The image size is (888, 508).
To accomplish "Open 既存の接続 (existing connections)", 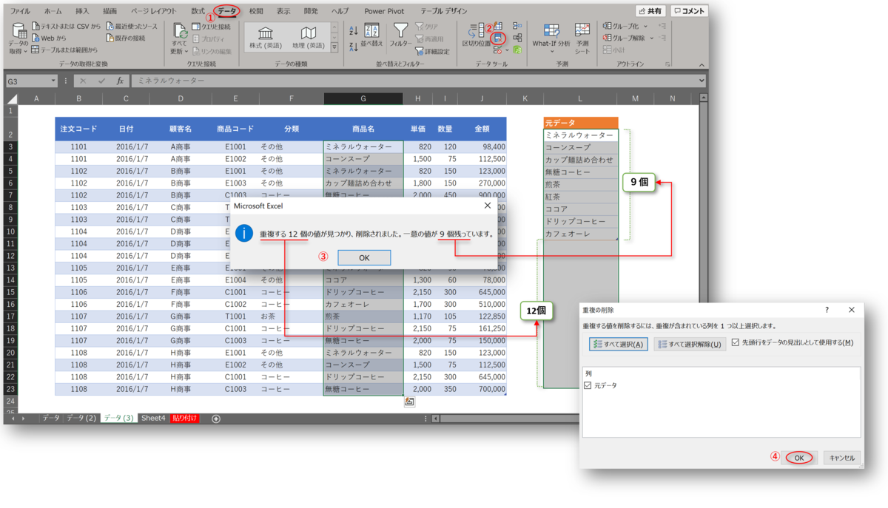I will pos(124,38).
